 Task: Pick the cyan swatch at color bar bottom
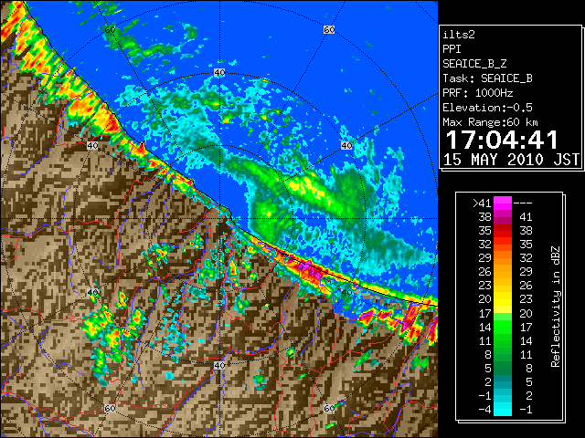point(503,410)
